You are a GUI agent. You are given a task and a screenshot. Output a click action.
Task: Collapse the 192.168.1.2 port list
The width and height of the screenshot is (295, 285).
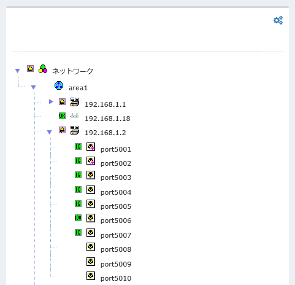click(x=49, y=132)
